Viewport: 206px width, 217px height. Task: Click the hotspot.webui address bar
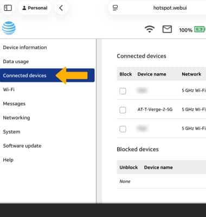(x=157, y=8)
